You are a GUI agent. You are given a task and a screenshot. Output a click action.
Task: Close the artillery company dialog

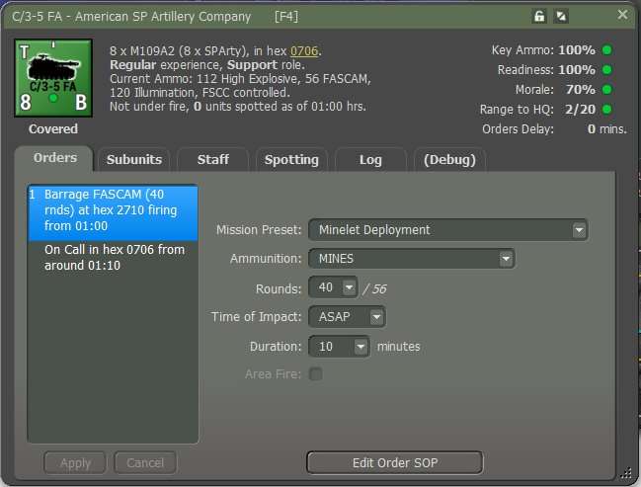622,15
